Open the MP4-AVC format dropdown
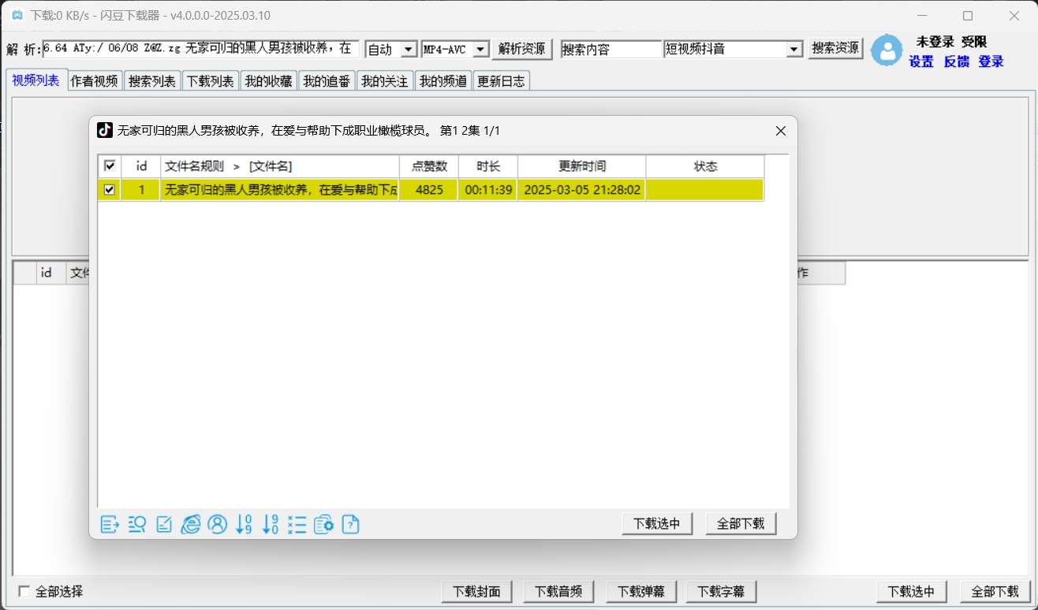 (481, 49)
